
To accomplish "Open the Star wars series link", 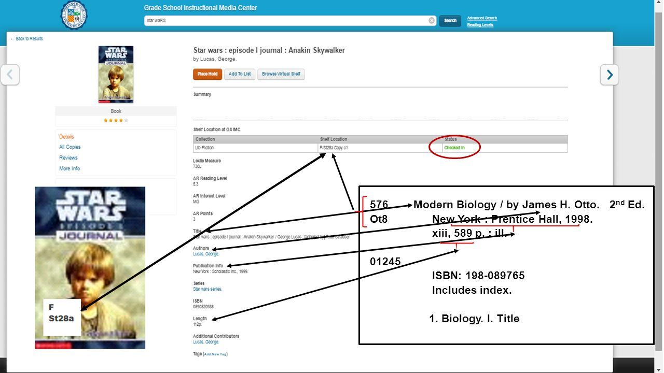I will click(x=208, y=289).
